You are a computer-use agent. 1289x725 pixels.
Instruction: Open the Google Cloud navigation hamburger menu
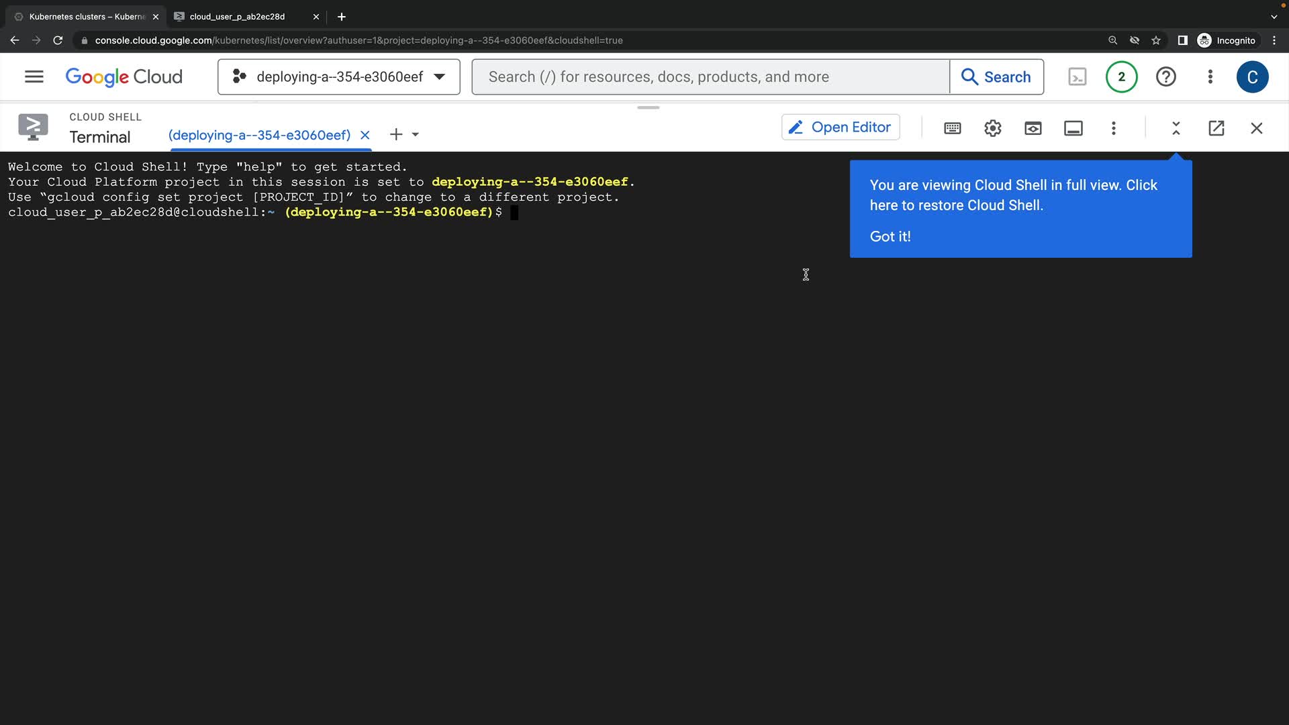[x=34, y=77]
